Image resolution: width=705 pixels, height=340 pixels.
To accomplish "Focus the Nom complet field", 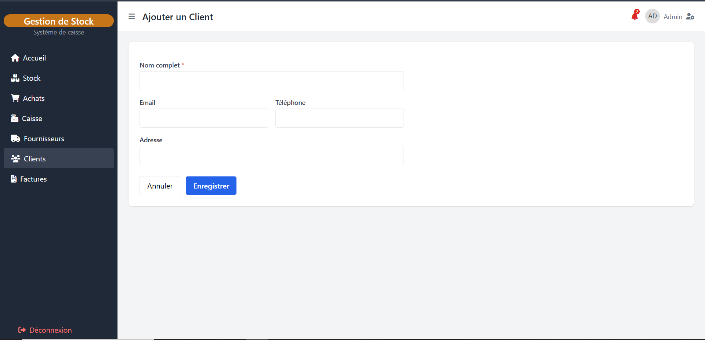I will click(271, 81).
